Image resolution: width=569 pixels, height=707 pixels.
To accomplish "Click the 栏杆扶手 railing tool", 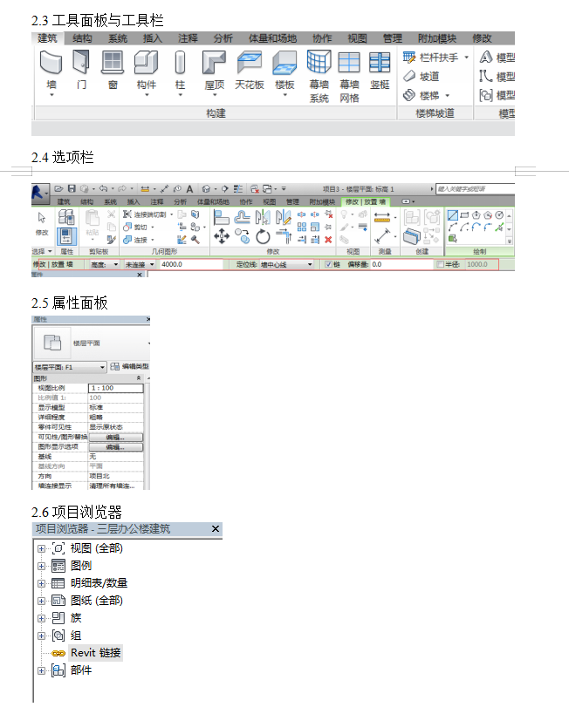I will pos(431,58).
